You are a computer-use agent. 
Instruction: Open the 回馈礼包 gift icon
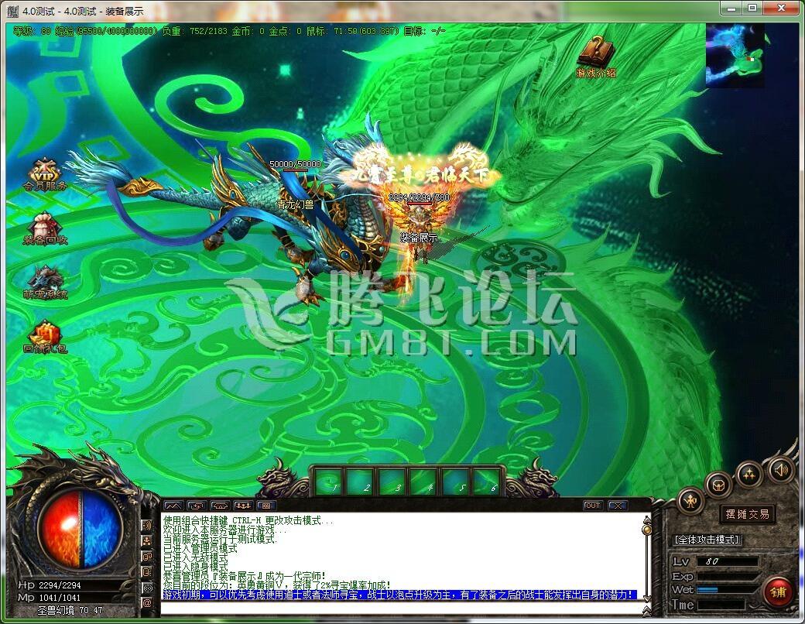pyautogui.click(x=45, y=338)
